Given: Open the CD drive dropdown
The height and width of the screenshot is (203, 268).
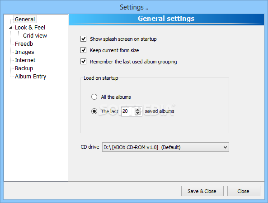Looking at the screenshot, I should click(165, 147).
